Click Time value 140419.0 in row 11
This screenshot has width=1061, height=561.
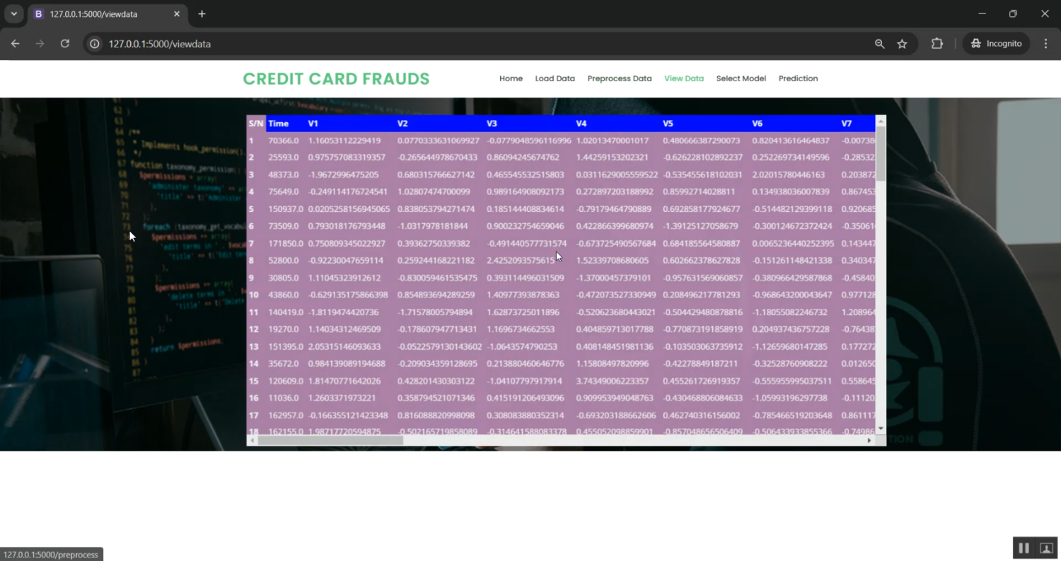click(x=286, y=312)
